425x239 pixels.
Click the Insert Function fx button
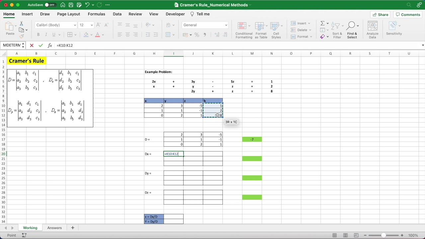tap(50, 45)
